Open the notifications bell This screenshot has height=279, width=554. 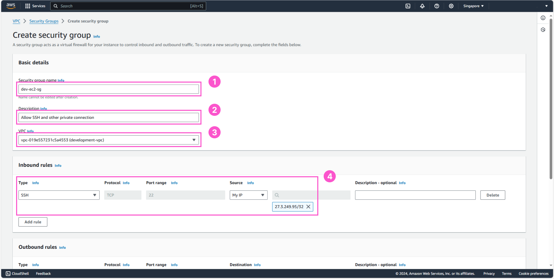422,6
